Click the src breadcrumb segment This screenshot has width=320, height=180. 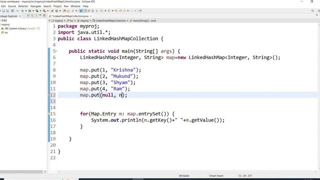pyautogui.click(x=70, y=20)
